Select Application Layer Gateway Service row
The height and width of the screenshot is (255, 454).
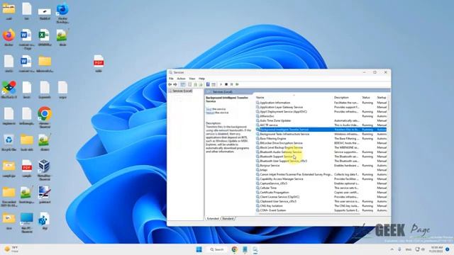tap(321, 107)
